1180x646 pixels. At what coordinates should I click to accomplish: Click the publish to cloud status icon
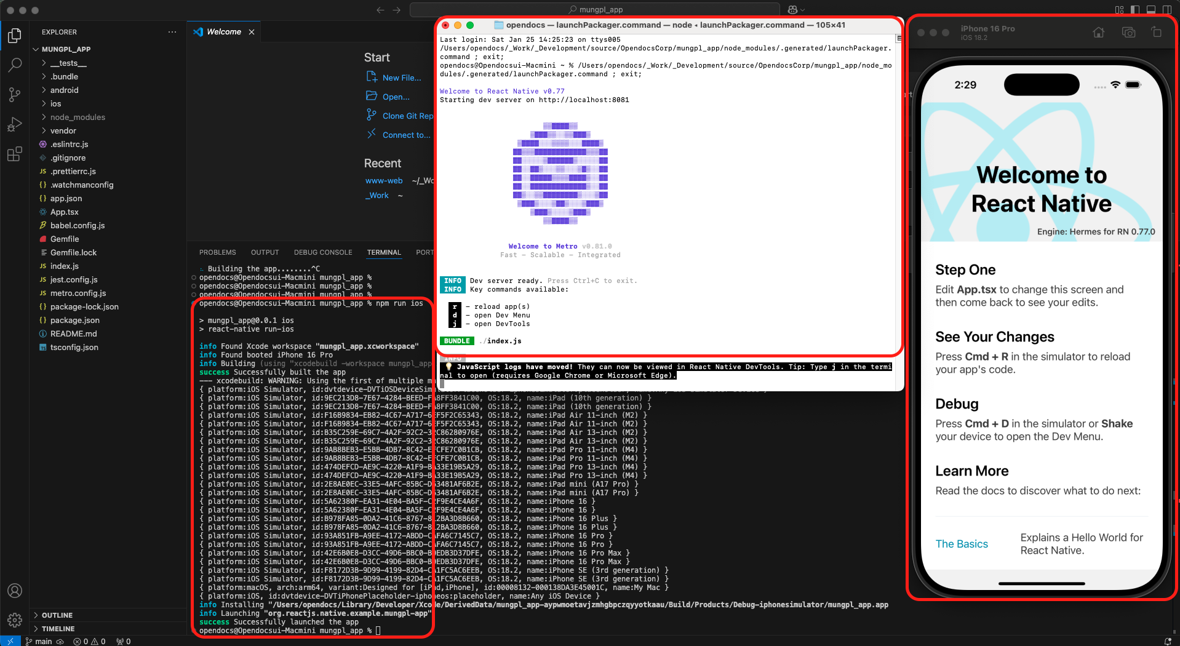60,641
